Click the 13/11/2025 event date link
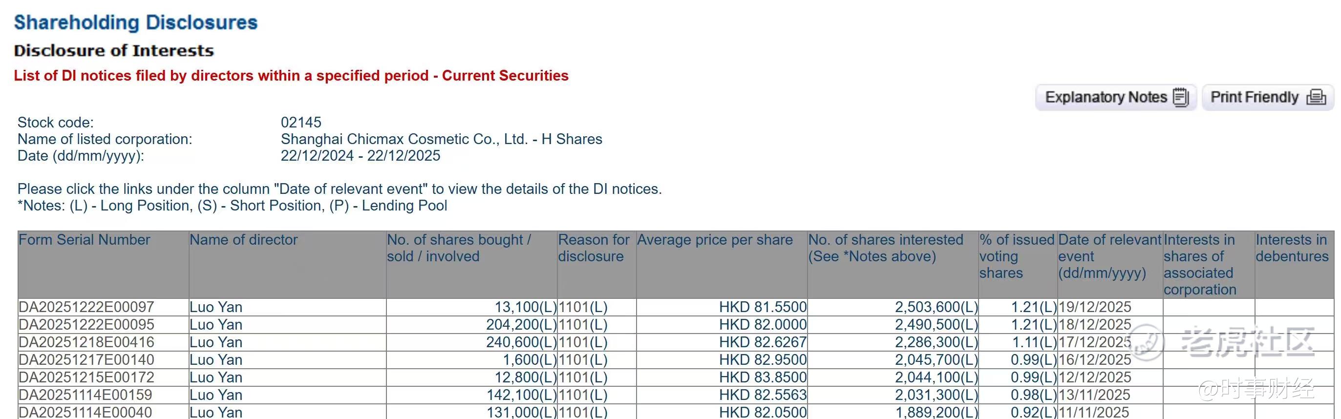Viewport: 1341px width, 419px height. (x=1094, y=395)
